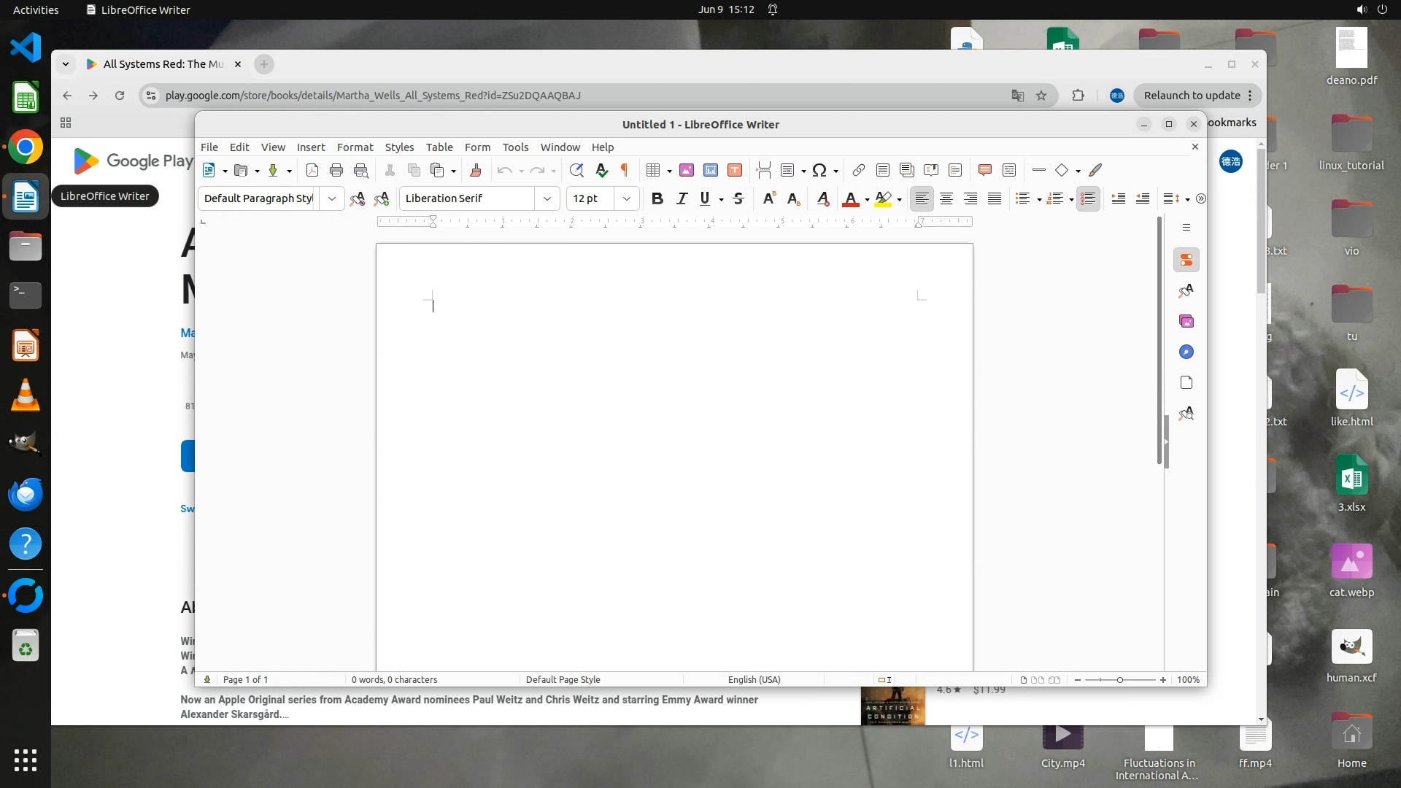The height and width of the screenshot is (788, 1401).
Task: Open the Tools menu
Action: click(x=515, y=147)
